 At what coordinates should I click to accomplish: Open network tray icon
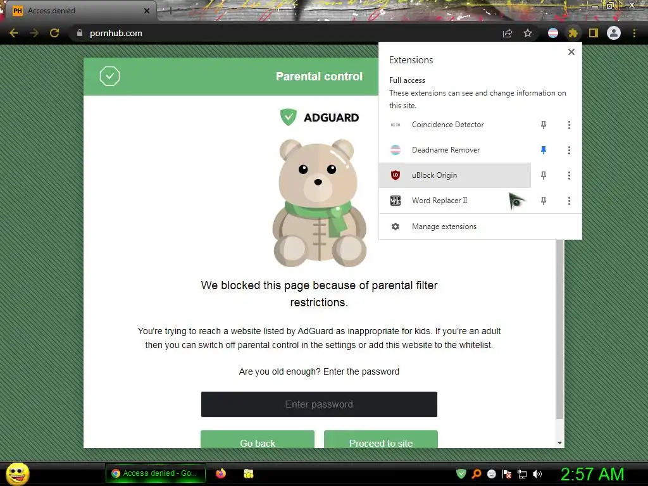click(x=522, y=475)
